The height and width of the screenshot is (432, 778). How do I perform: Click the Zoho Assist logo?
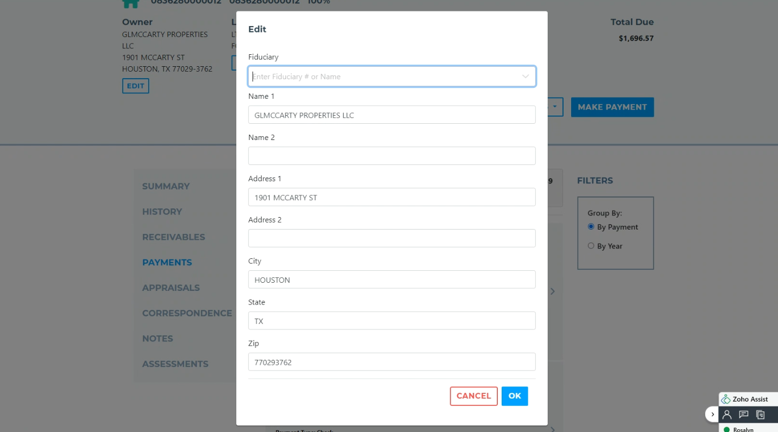(x=726, y=399)
